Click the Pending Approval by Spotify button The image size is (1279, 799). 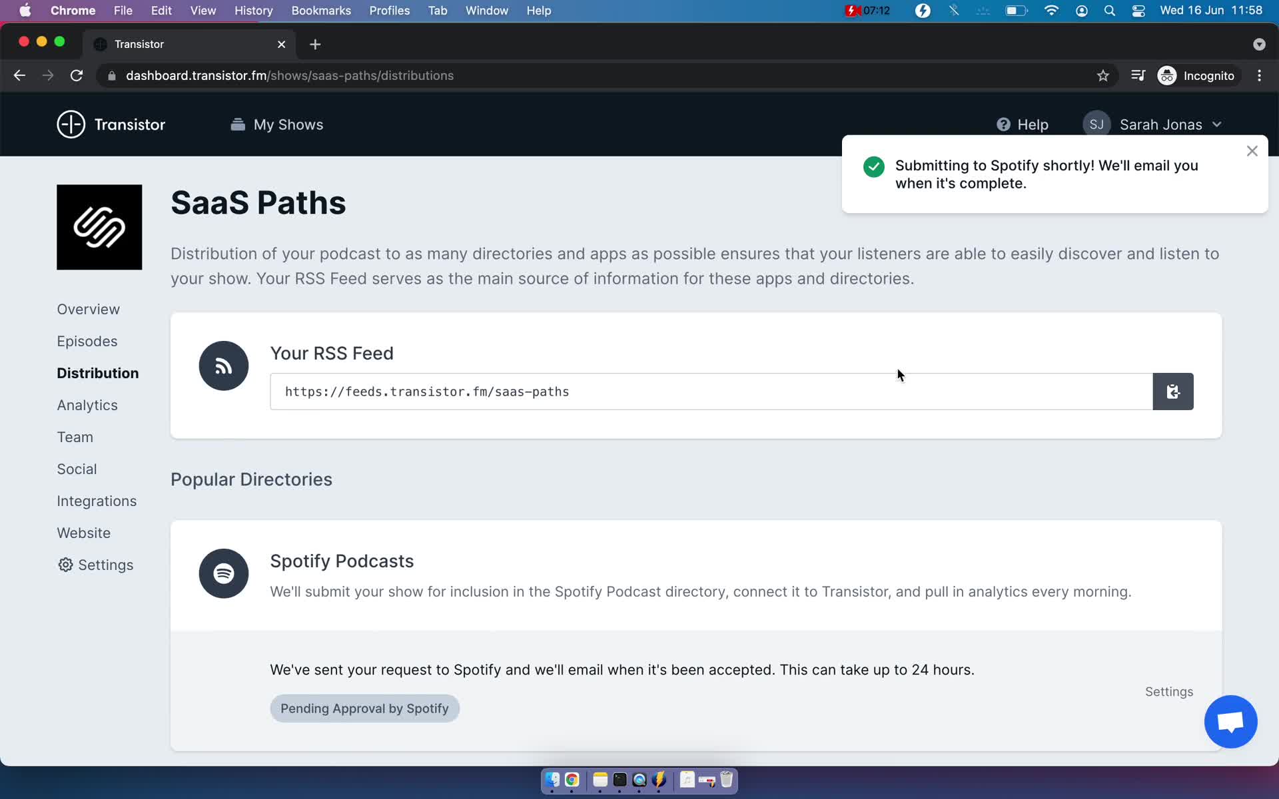pos(364,708)
